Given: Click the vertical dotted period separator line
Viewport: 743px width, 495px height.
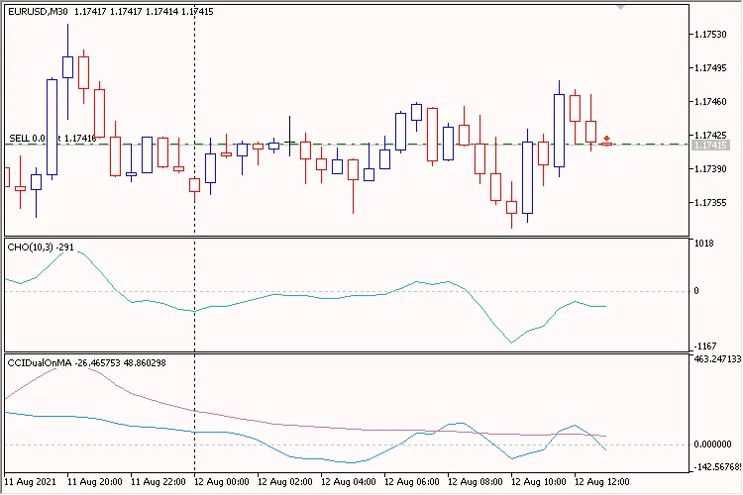Looking at the screenshot, I should click(194, 297).
